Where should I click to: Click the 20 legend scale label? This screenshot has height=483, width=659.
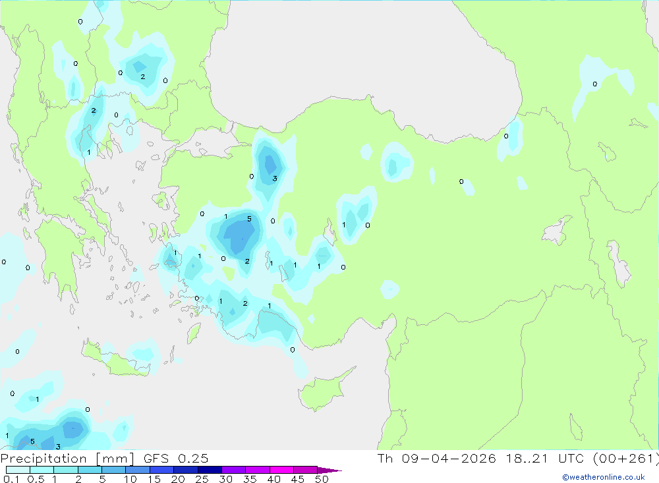pos(178,479)
